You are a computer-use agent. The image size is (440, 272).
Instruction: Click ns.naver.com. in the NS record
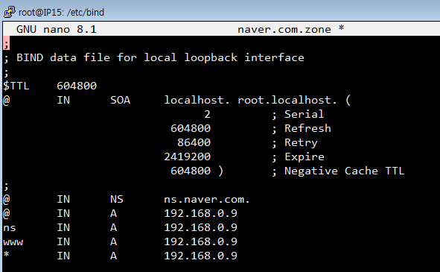206,199
